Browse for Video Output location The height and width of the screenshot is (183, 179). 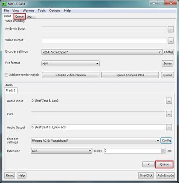pyautogui.click(x=171, y=41)
